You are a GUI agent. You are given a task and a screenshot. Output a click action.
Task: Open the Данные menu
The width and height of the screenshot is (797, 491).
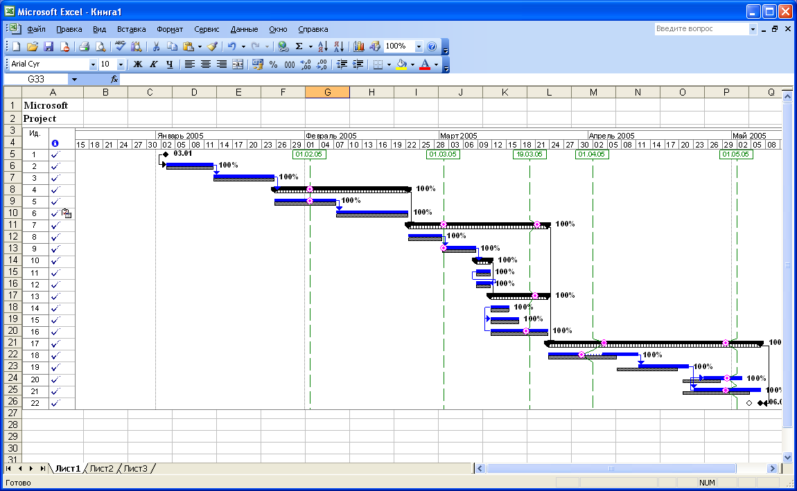(244, 30)
